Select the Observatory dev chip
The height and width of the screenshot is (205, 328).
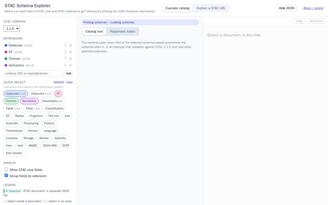point(52,101)
